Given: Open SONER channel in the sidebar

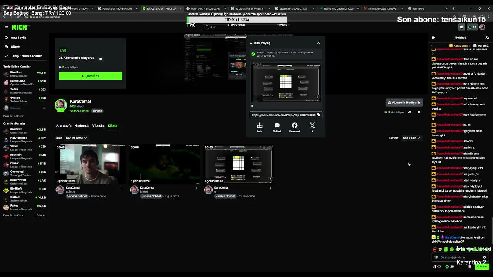Looking at the screenshot, I should (24, 99).
